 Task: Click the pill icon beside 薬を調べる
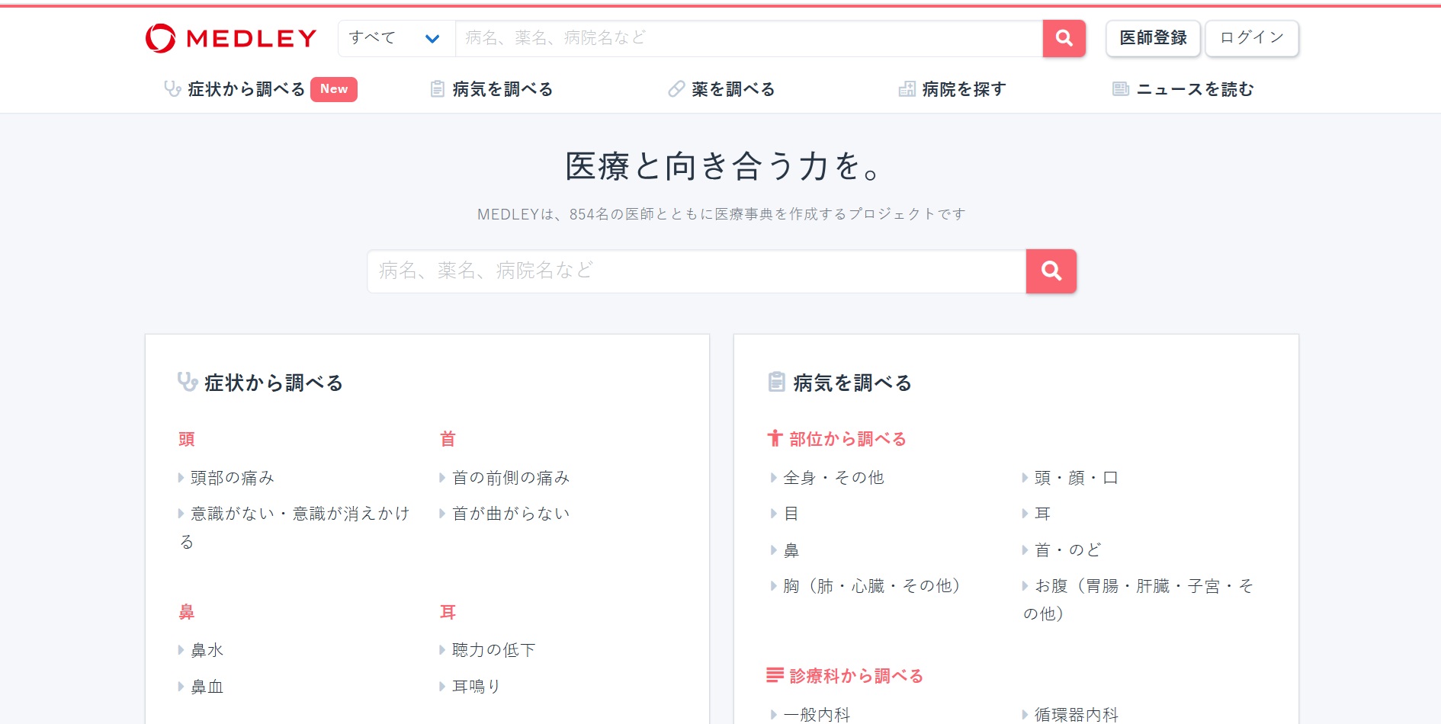point(676,89)
